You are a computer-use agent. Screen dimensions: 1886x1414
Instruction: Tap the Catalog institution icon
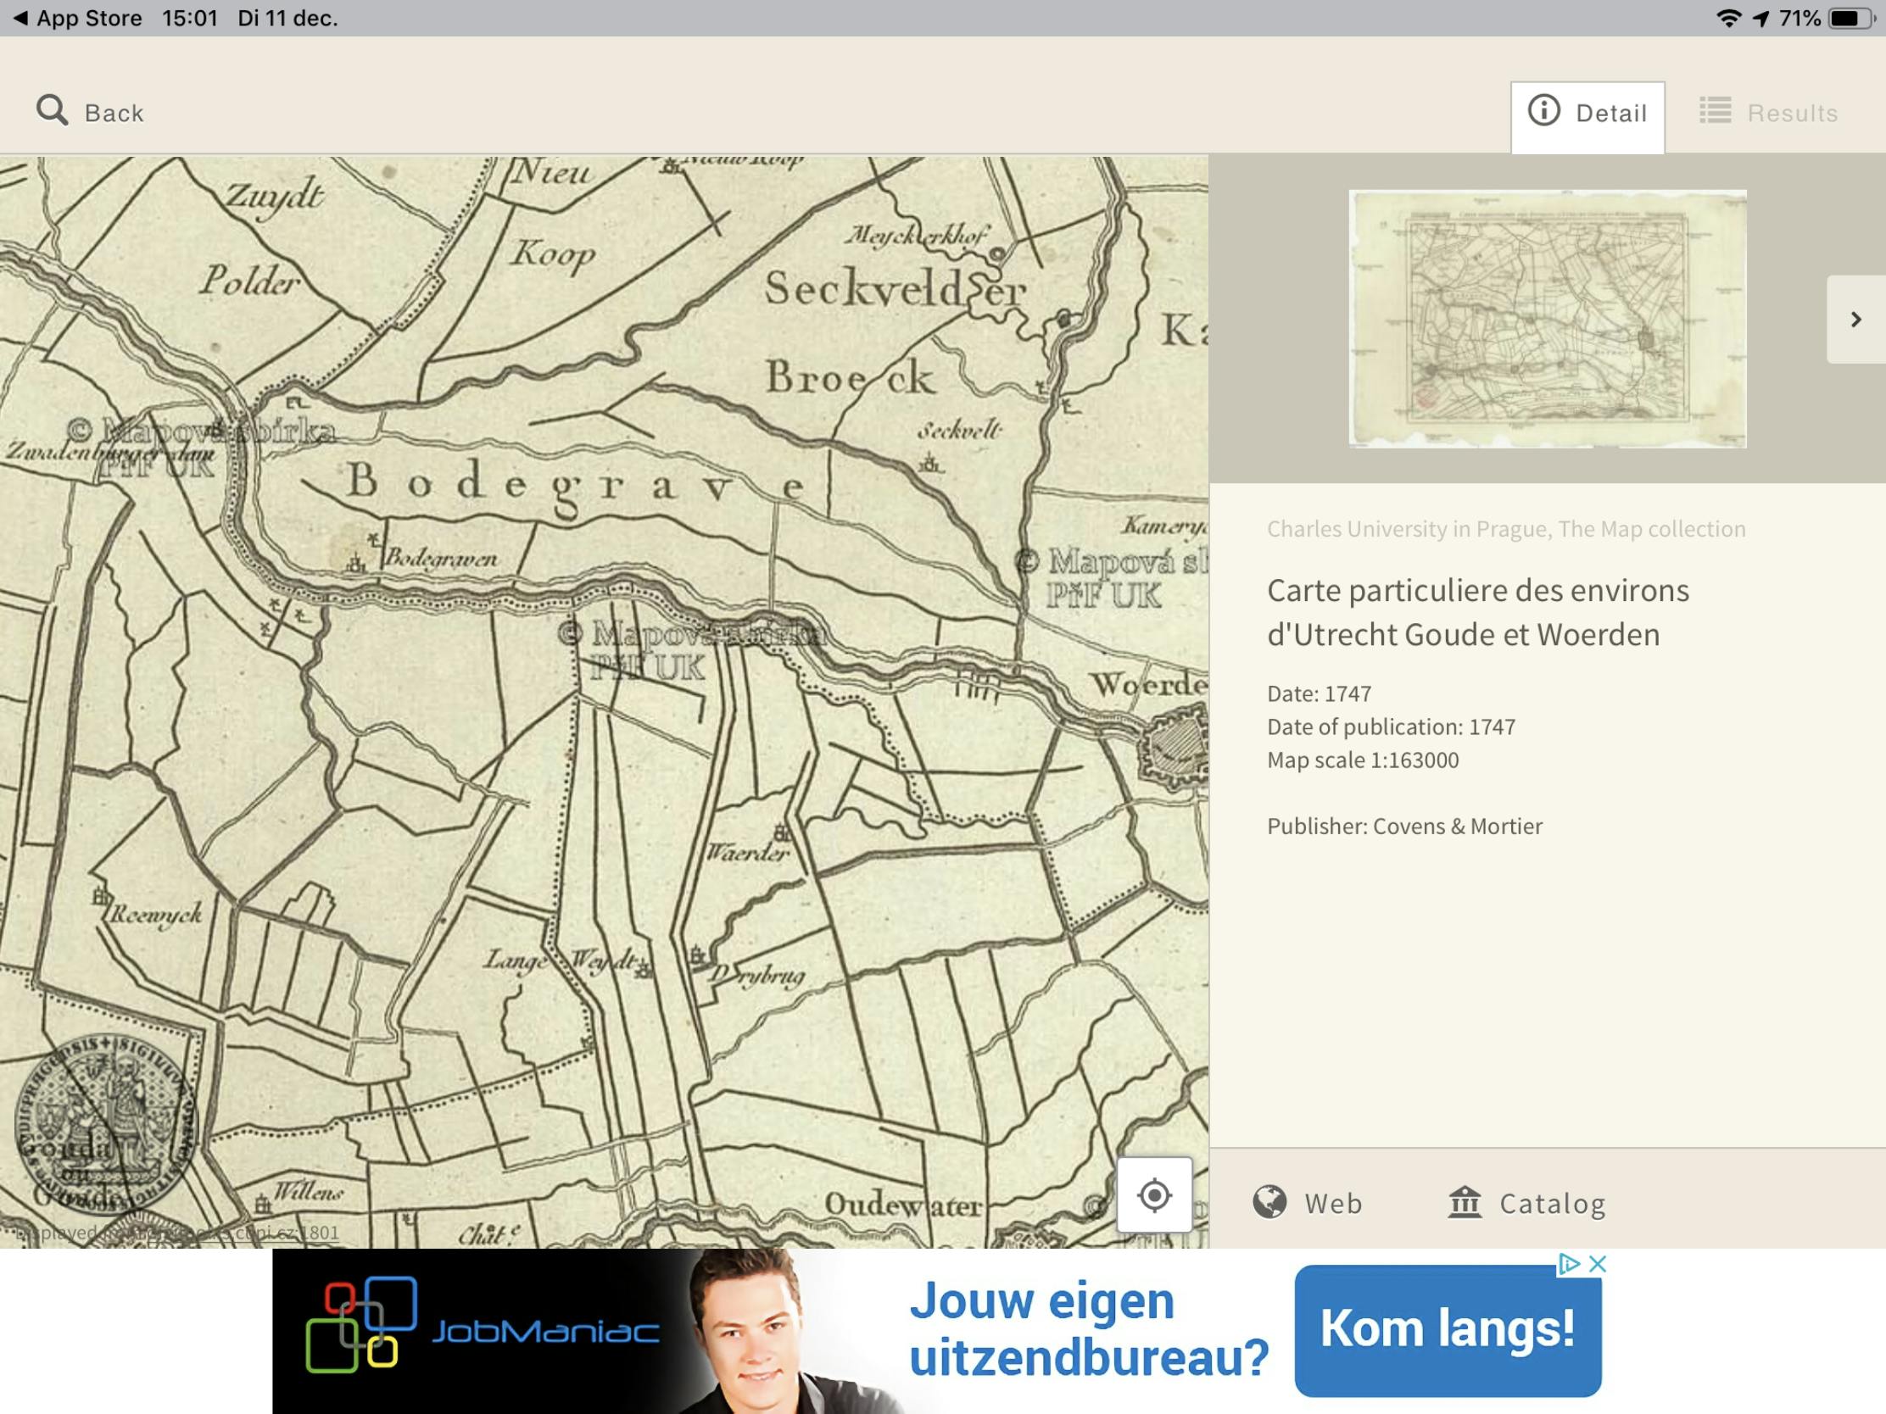1466,1202
